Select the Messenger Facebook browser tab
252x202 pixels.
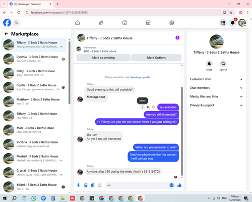[30, 4]
